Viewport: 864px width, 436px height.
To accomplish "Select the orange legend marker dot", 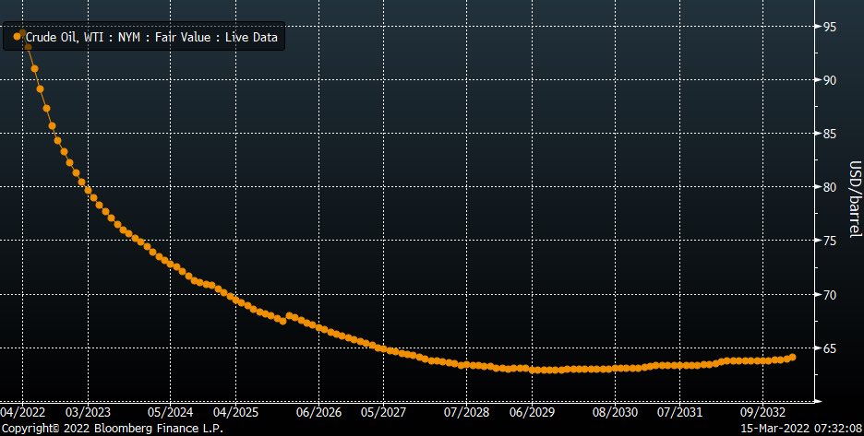I will 18,37.
